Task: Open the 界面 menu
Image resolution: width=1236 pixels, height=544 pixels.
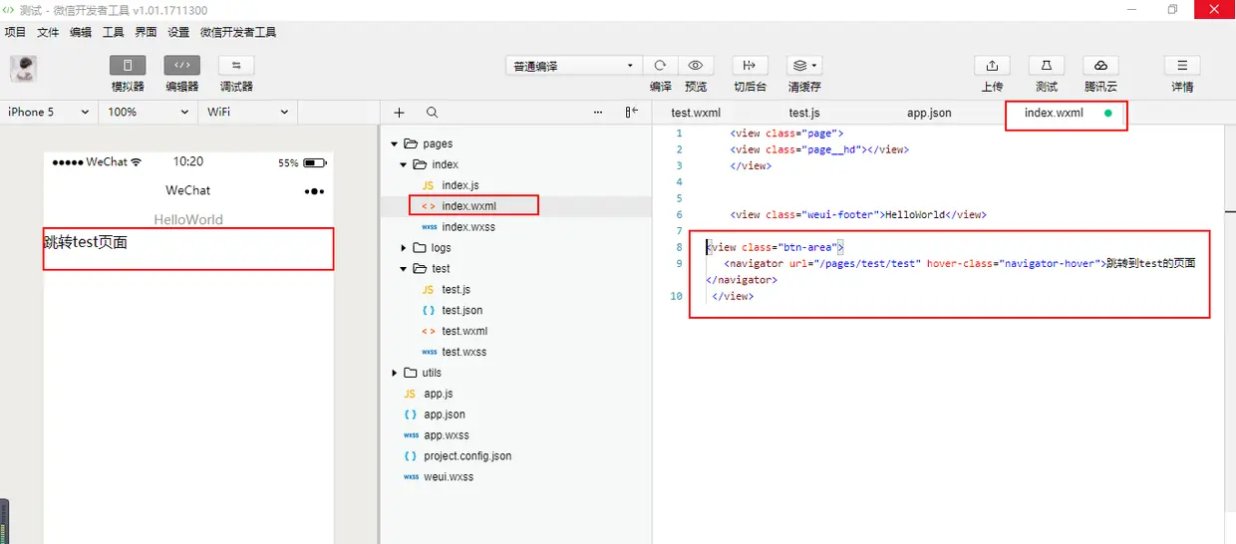Action: [146, 32]
